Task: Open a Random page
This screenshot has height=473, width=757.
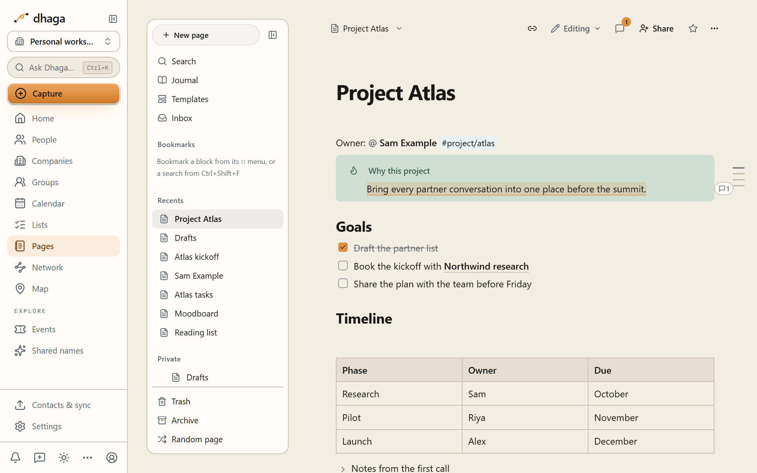Action: 218,439
